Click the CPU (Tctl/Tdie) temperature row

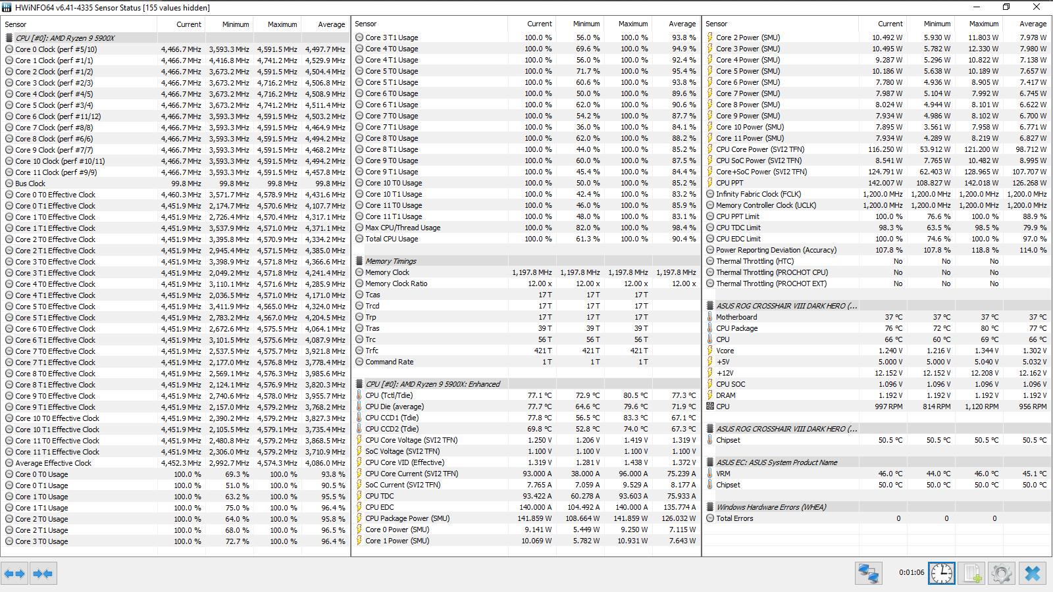525,395
